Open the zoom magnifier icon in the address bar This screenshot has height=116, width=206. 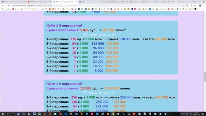click(x=184, y=6)
